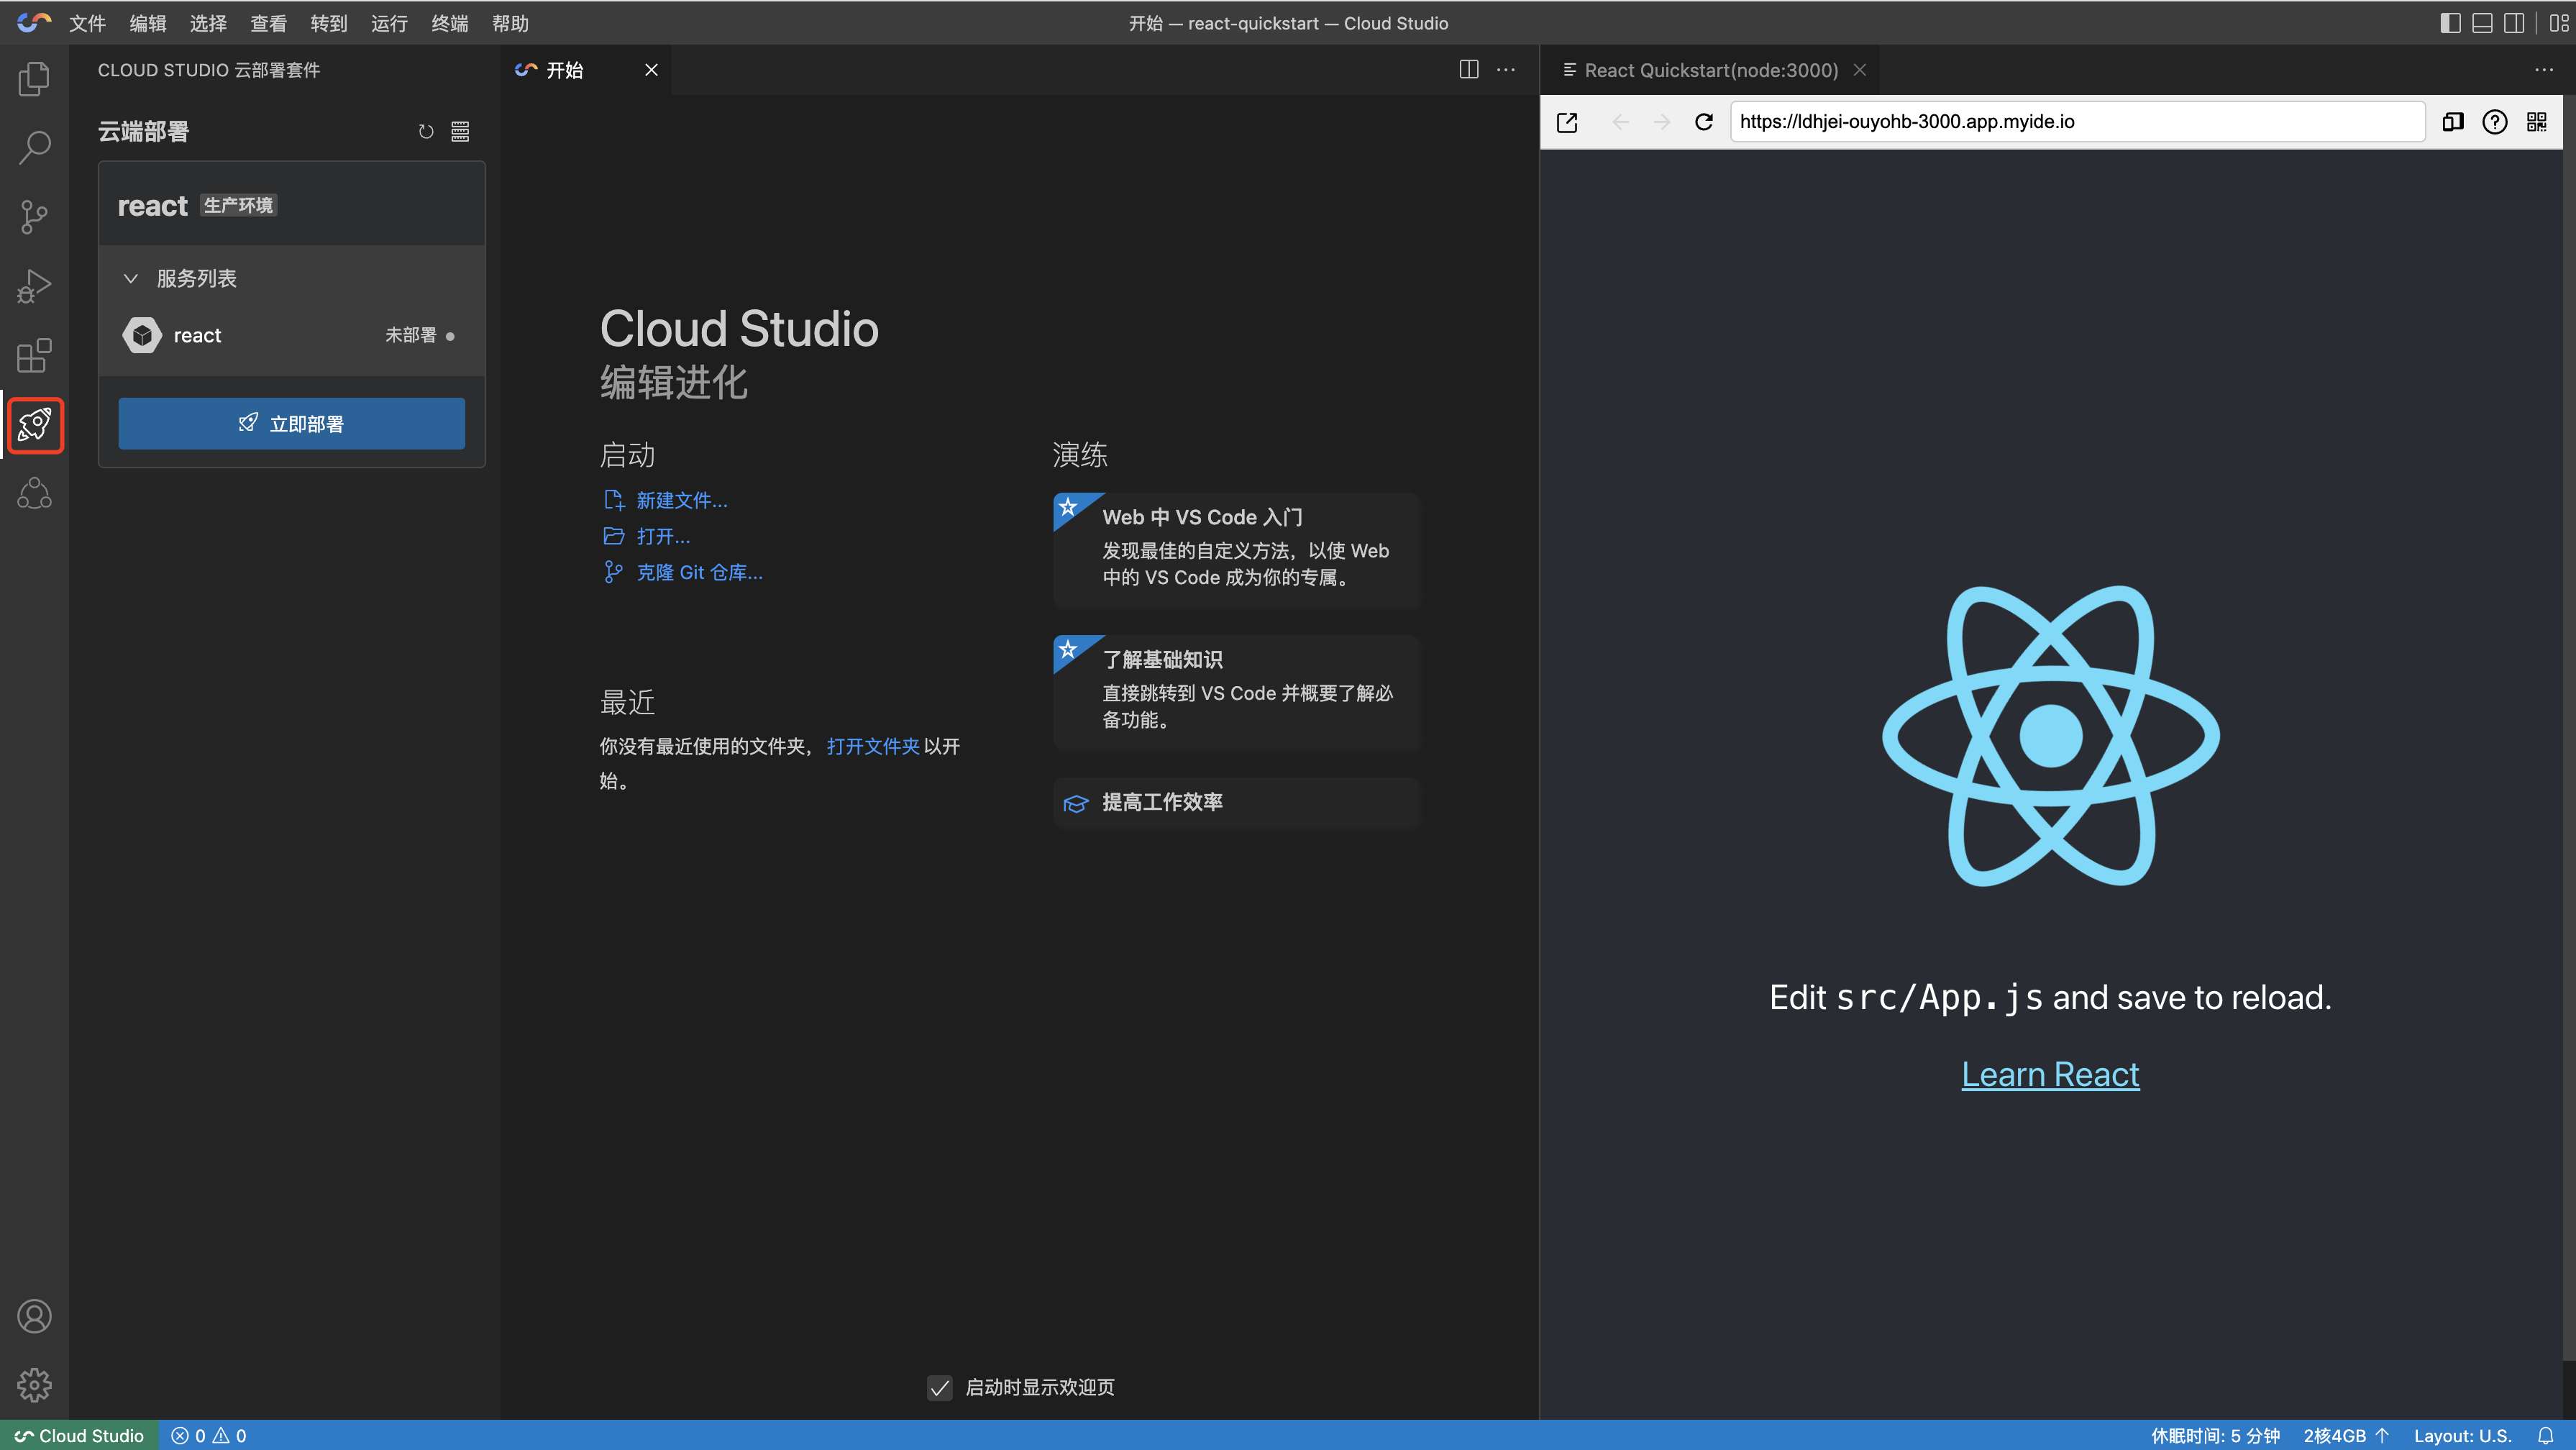This screenshot has width=2576, height=1450.
Task: Open the 文件 menu
Action: click(87, 23)
